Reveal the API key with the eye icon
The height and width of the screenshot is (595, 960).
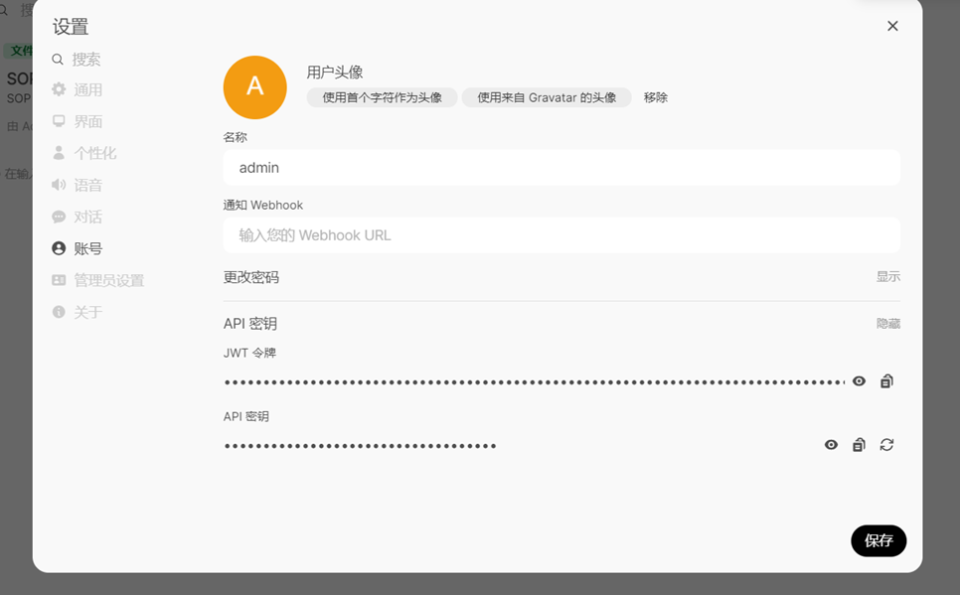coord(831,445)
